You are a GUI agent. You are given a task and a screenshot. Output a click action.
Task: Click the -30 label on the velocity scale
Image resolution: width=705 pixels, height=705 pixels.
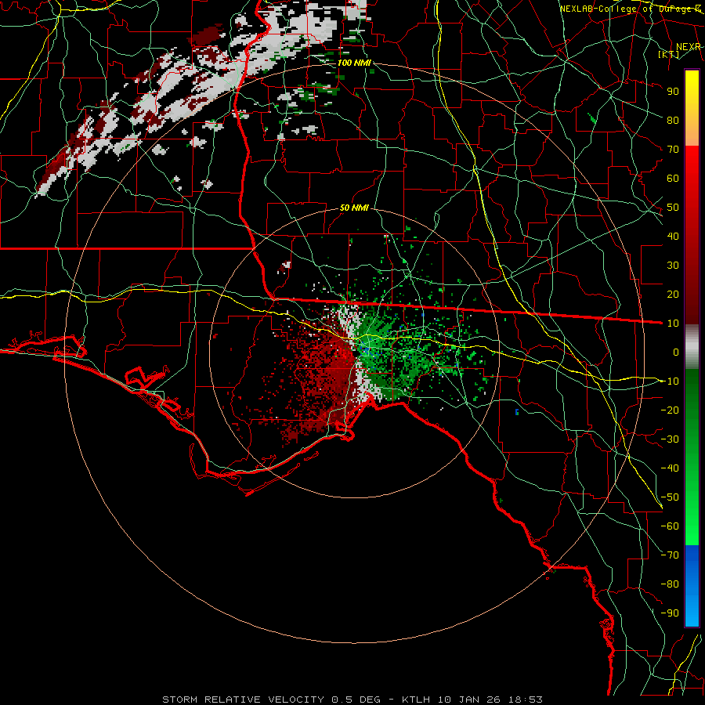click(670, 439)
